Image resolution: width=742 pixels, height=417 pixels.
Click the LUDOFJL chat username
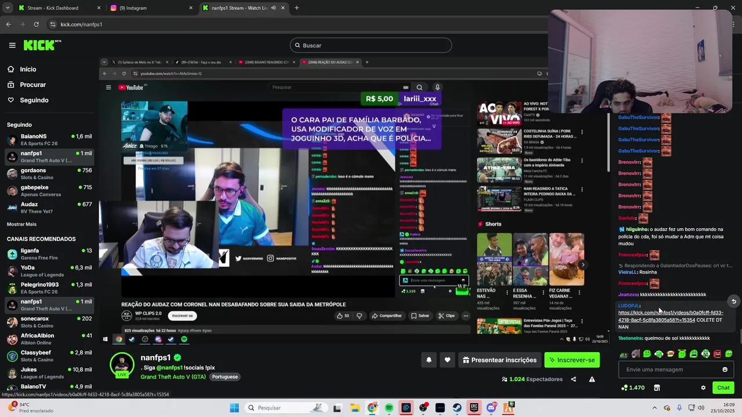(x=628, y=306)
